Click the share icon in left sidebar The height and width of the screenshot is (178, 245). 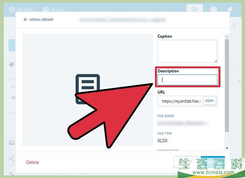[x=11, y=158]
